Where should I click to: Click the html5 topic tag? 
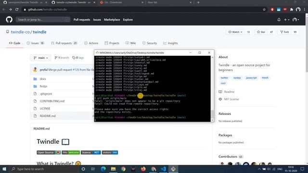click(x=265, y=78)
